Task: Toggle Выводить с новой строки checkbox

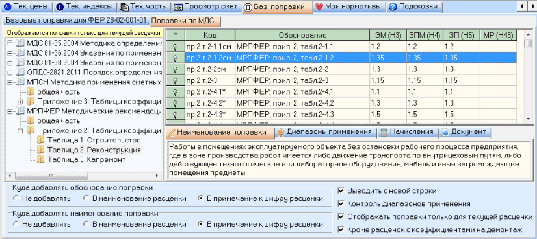Action: click(x=341, y=190)
